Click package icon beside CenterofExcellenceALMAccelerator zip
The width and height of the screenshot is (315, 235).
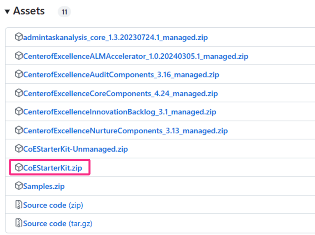click(x=18, y=56)
